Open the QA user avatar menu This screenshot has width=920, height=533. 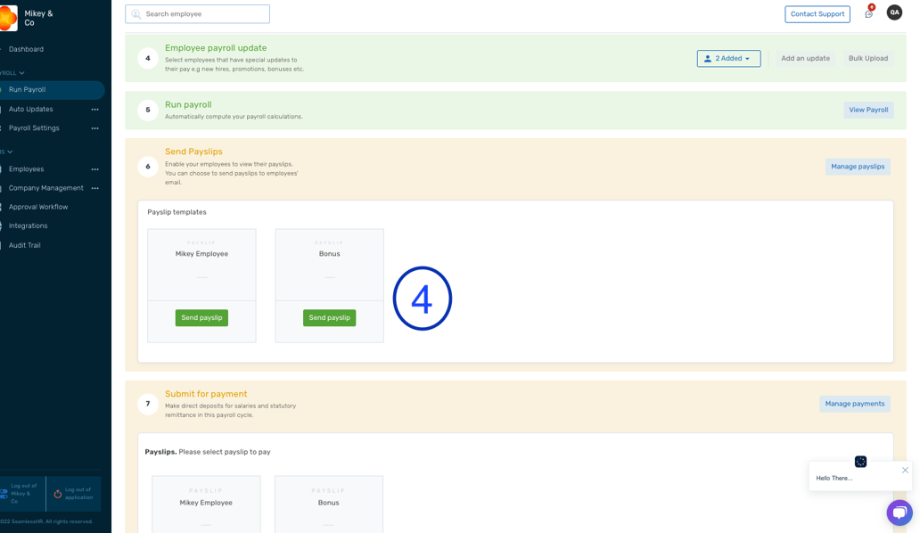tap(894, 12)
